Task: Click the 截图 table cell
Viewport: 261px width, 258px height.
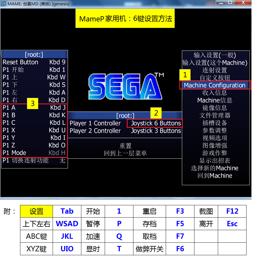Action: coord(206,211)
